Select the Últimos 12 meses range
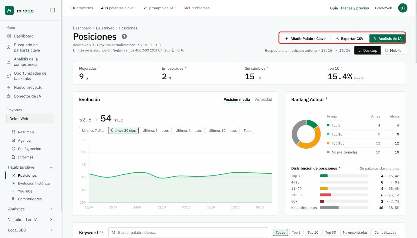Image resolution: width=417 pixels, height=238 pixels. coord(223,130)
